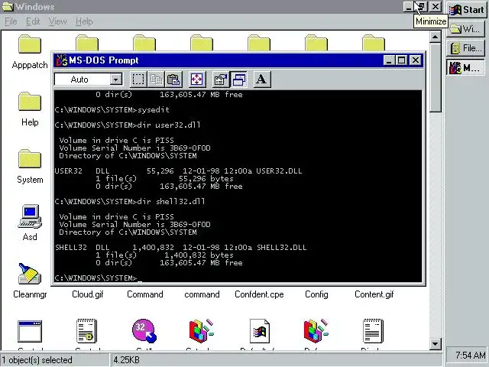Open the View menu in Windows folder
The width and height of the screenshot is (489, 367).
tap(58, 21)
